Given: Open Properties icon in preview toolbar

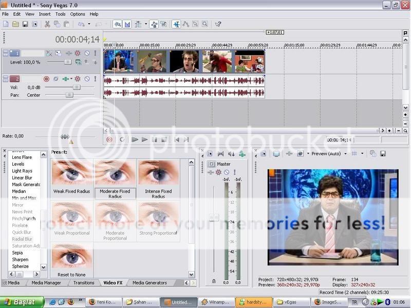Looking at the screenshot, I should click(264, 154).
